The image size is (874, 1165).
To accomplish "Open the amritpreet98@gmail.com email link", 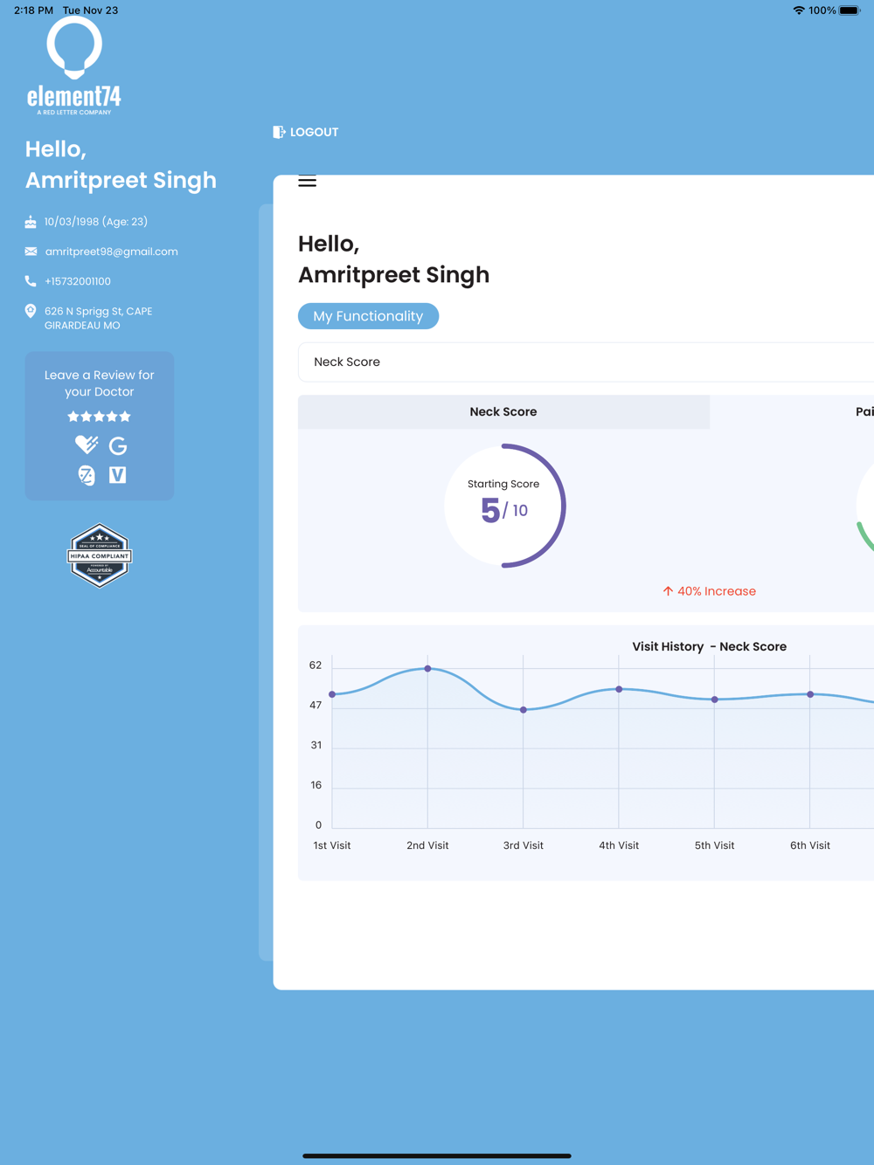I will coord(111,252).
